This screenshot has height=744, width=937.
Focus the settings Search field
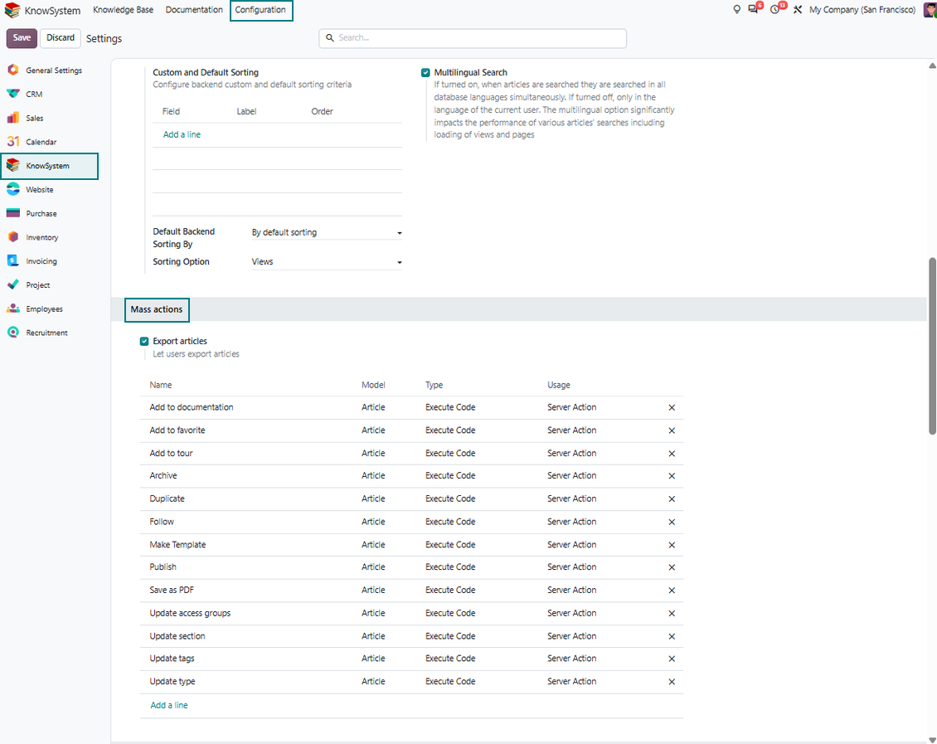click(473, 38)
